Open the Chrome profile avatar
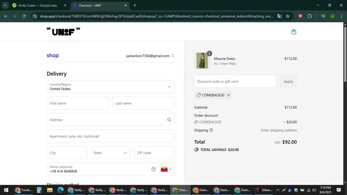The image size is (347, 195). (x=332, y=16)
